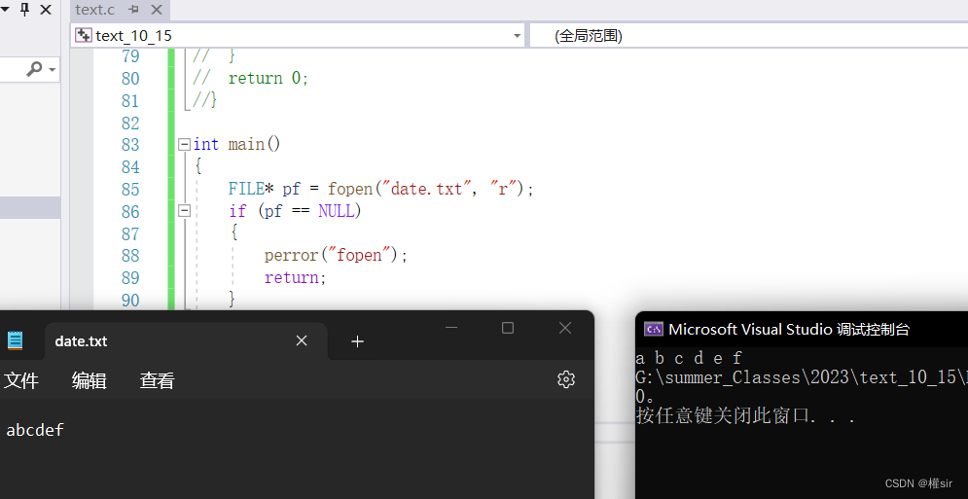
Task: Click the 'a b c d e f' console output
Action: point(689,358)
